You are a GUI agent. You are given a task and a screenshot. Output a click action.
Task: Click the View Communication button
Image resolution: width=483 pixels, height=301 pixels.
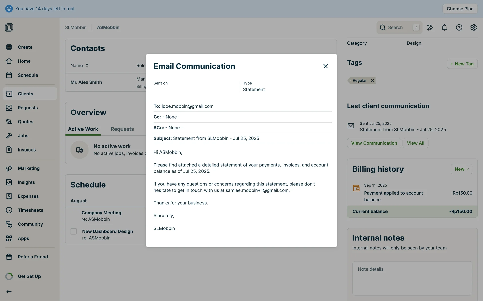(374, 143)
